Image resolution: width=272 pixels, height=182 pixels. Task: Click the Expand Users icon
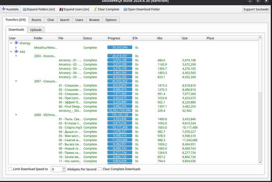click(x=61, y=9)
